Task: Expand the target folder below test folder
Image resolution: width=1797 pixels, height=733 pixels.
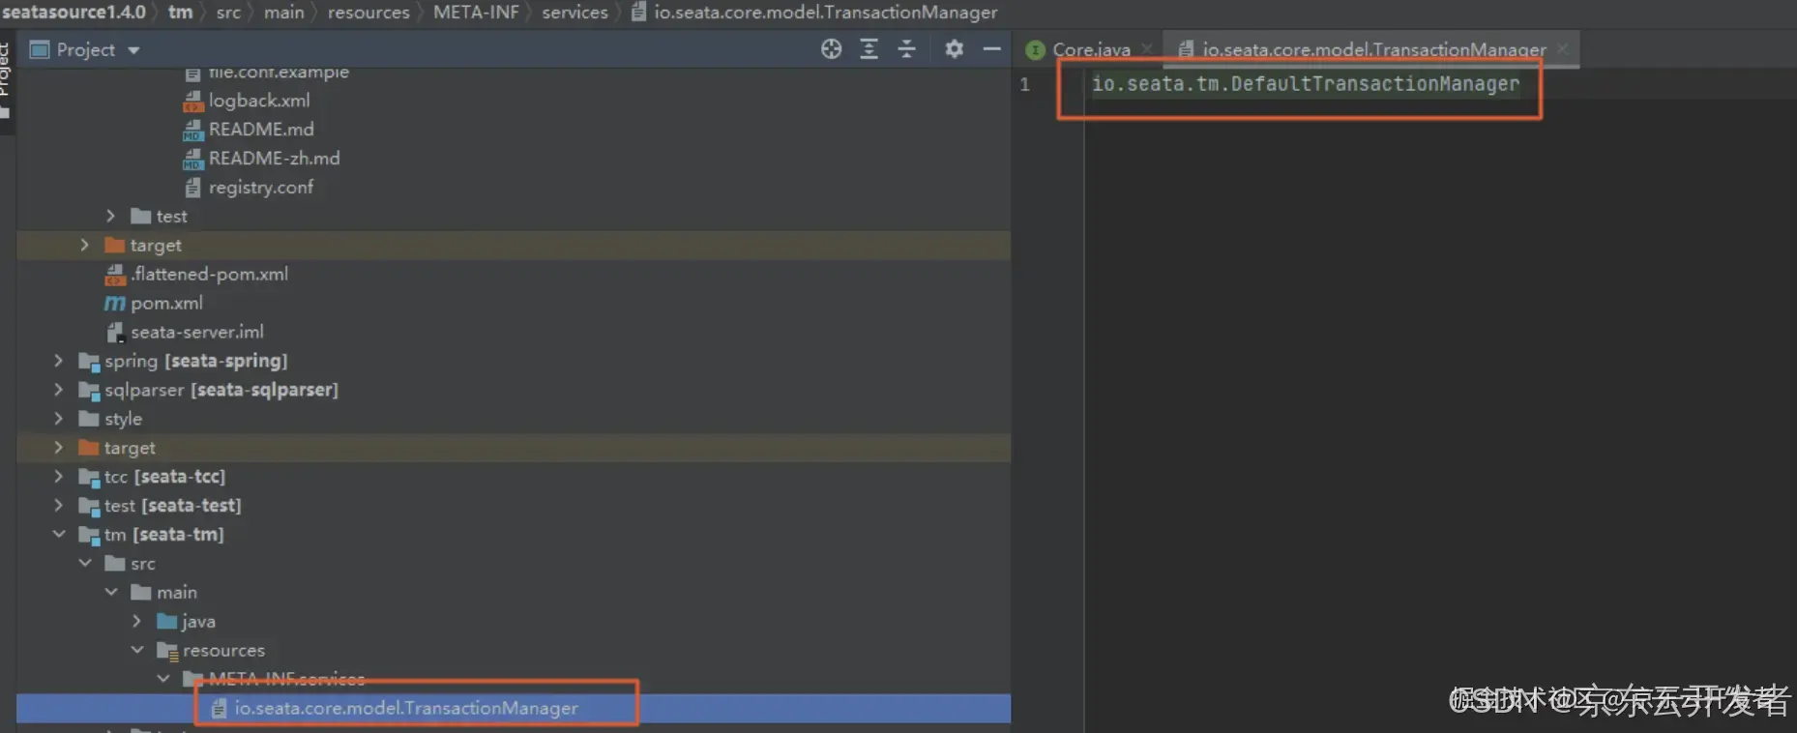Action: pos(84,245)
